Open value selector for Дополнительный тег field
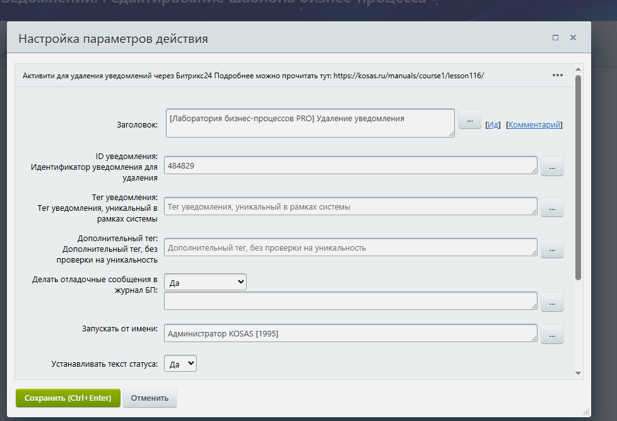Screen dimensions: 617x421 [x=551, y=248]
